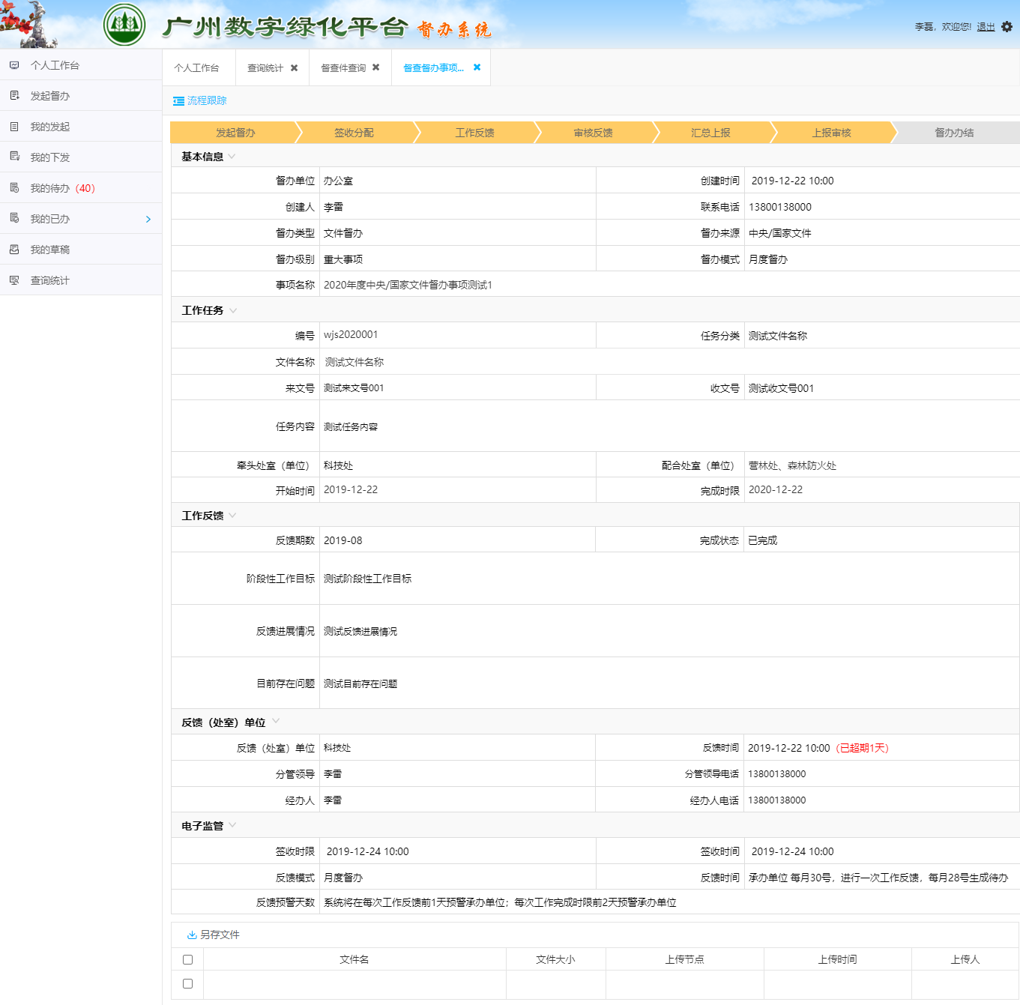Click the settings gear icon
1020x1005 pixels.
click(x=1007, y=27)
